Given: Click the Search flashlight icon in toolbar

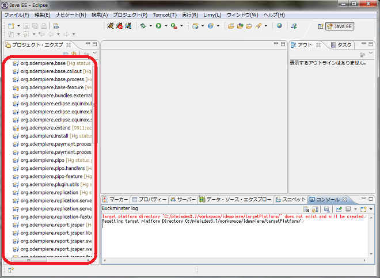Looking at the screenshot, I should click(x=259, y=26).
